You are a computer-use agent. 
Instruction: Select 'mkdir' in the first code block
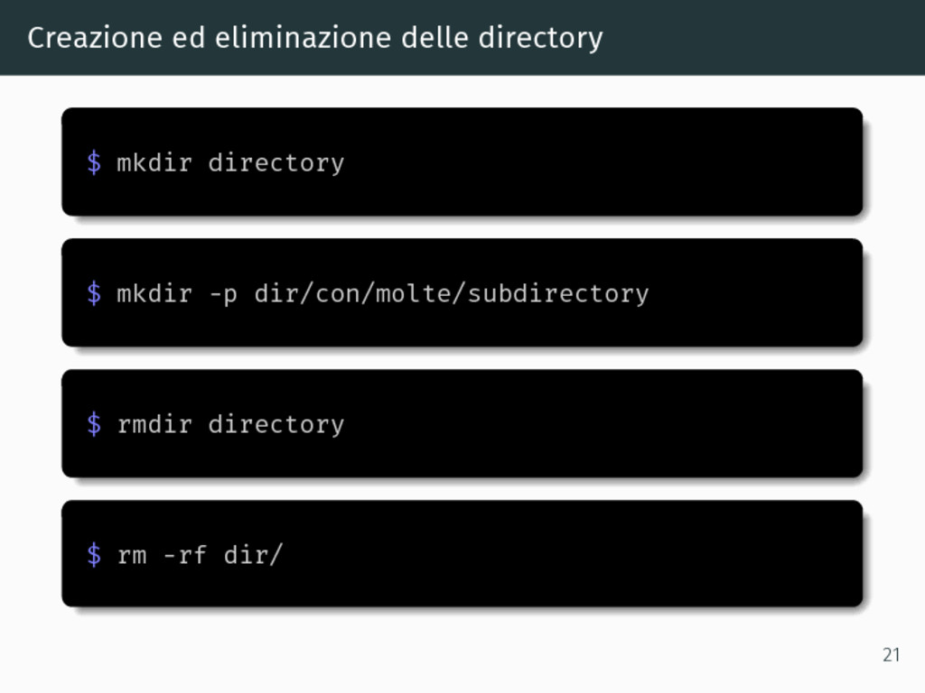154,162
